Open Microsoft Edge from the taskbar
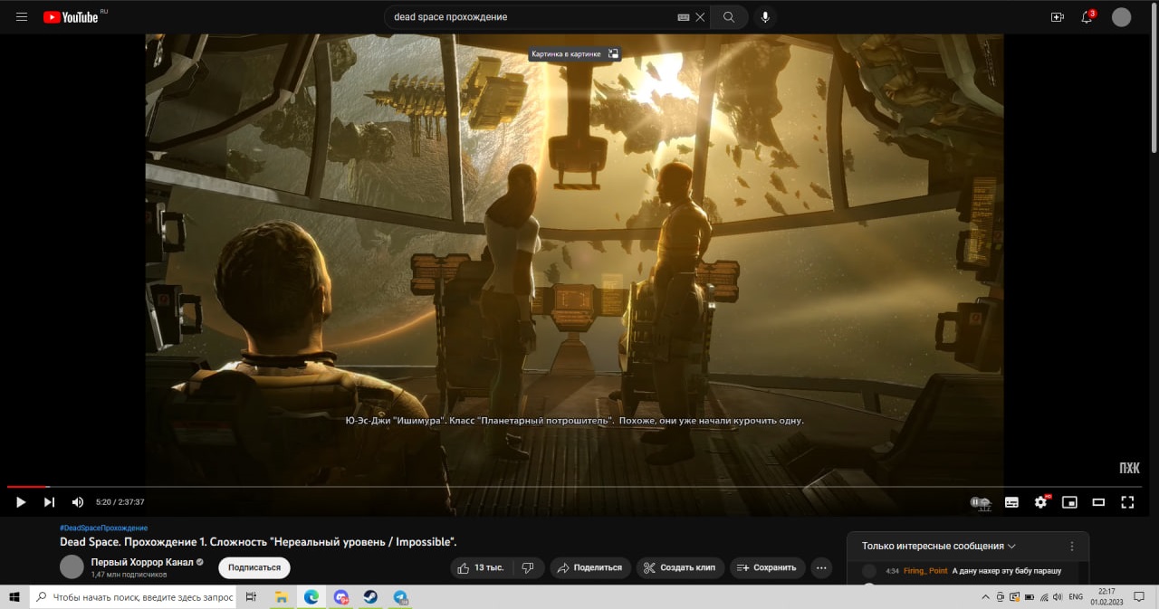Viewport: 1159px width, 609px height. tap(311, 597)
